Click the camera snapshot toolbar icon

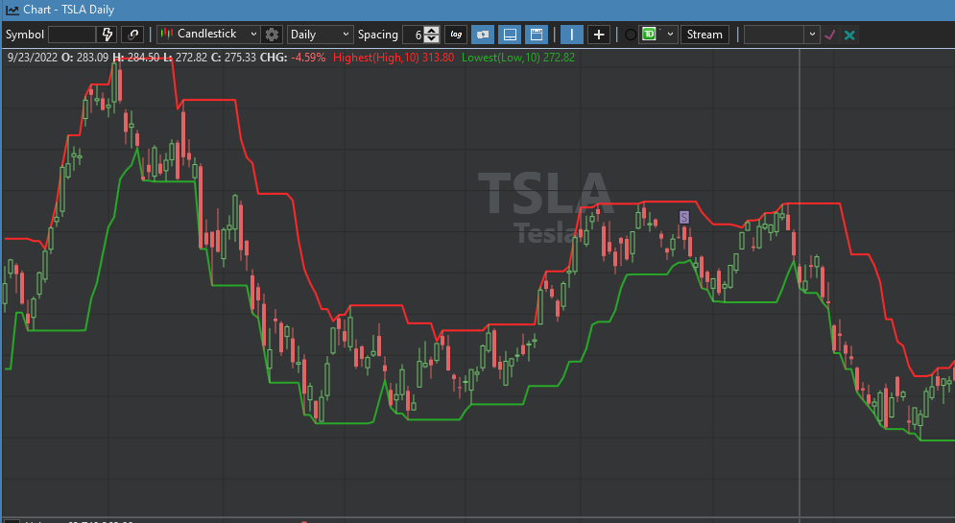point(483,35)
